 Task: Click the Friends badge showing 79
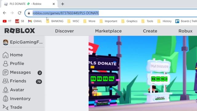[39, 81]
